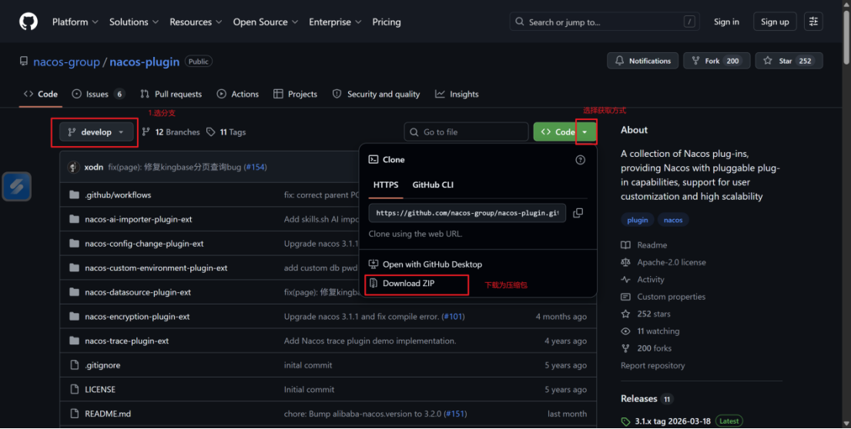Star the nacos-plugin repository
The width and height of the screenshot is (851, 429).
pos(789,61)
